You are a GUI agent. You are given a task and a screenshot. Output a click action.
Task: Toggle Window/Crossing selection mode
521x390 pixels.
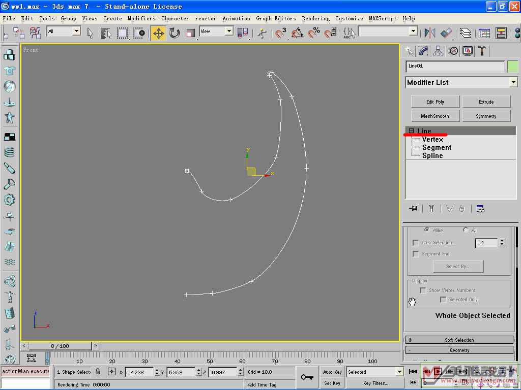139,33
